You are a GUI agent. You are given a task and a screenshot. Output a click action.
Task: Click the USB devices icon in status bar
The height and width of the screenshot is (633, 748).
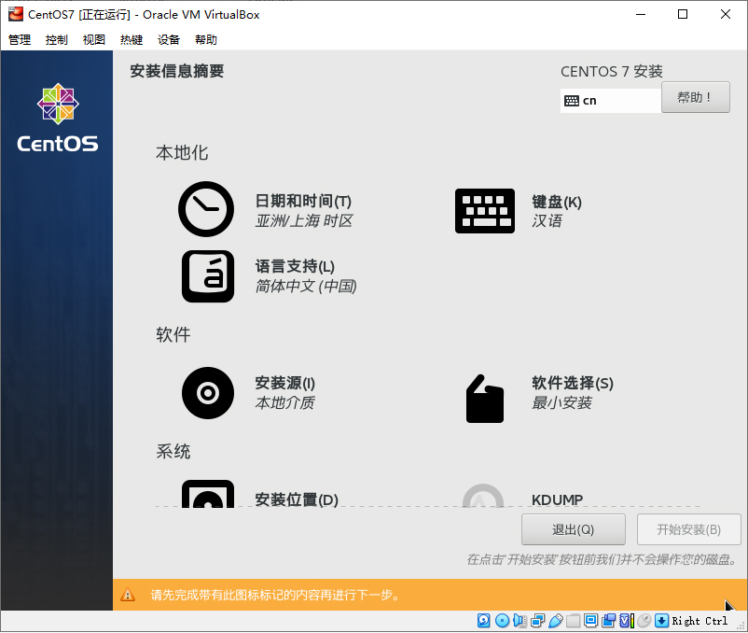point(556,620)
